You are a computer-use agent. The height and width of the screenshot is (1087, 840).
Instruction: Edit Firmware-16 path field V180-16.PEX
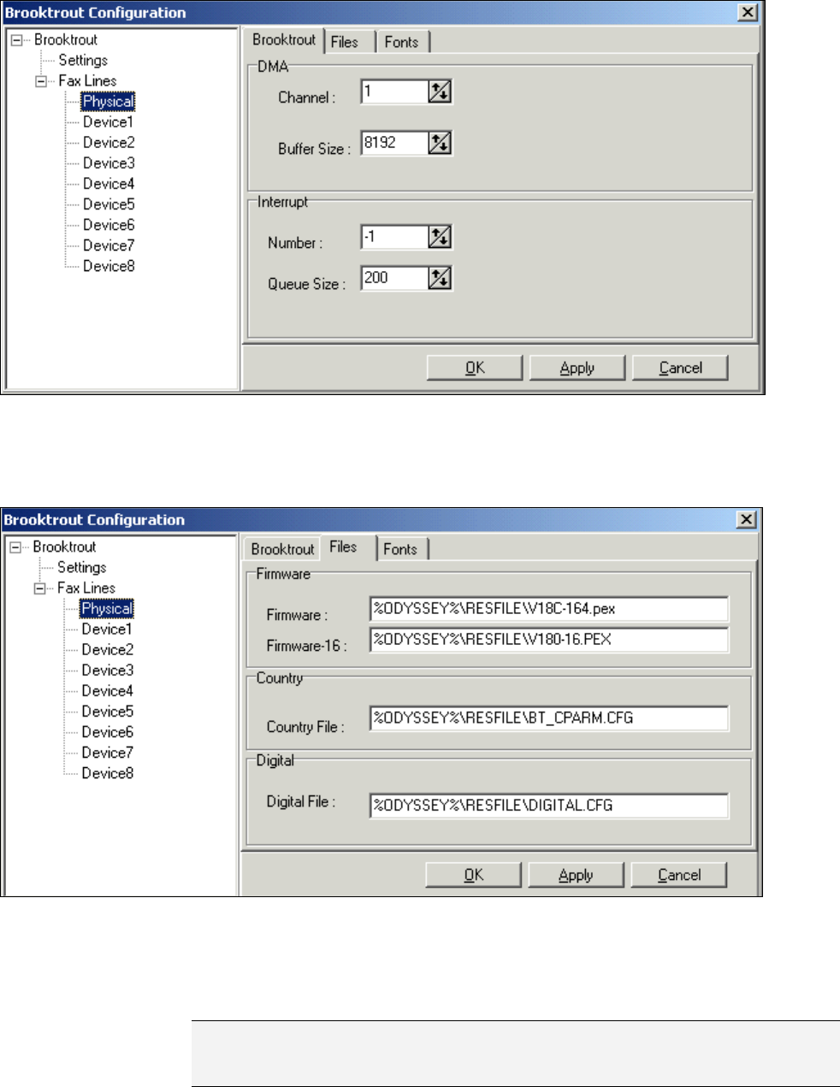tap(549, 640)
